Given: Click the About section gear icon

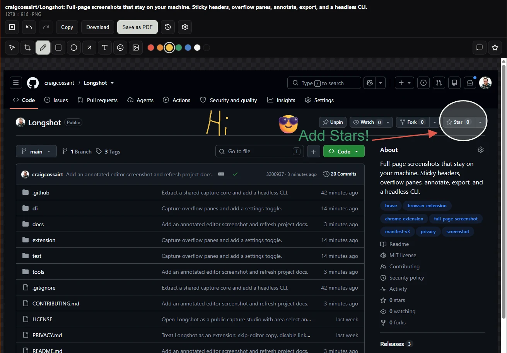Looking at the screenshot, I should (x=481, y=150).
